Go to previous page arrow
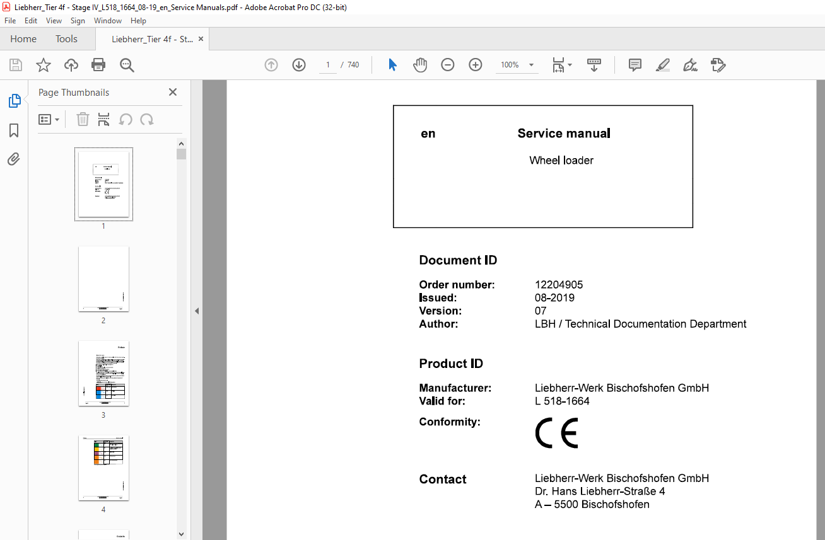 (271, 65)
